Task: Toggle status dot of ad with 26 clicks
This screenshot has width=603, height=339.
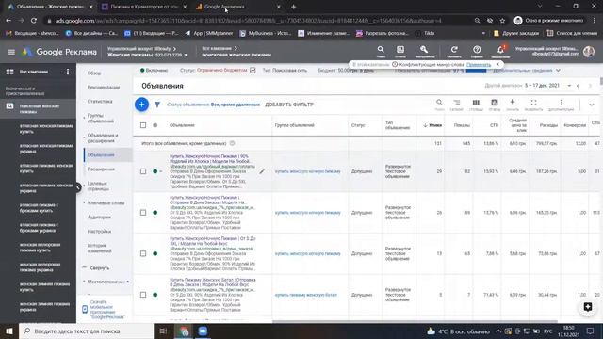Action: (155, 213)
